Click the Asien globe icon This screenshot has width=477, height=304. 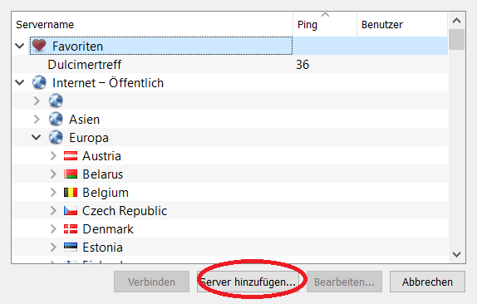[56, 119]
